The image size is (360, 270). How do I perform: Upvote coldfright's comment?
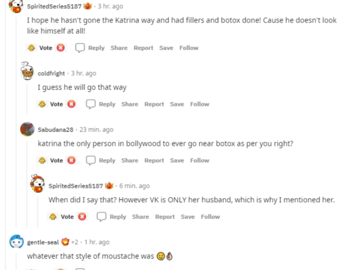point(42,104)
